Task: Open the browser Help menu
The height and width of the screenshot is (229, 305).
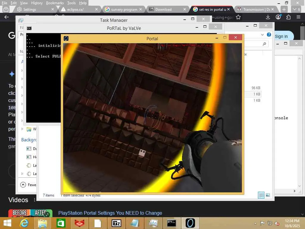Action: point(83,3)
